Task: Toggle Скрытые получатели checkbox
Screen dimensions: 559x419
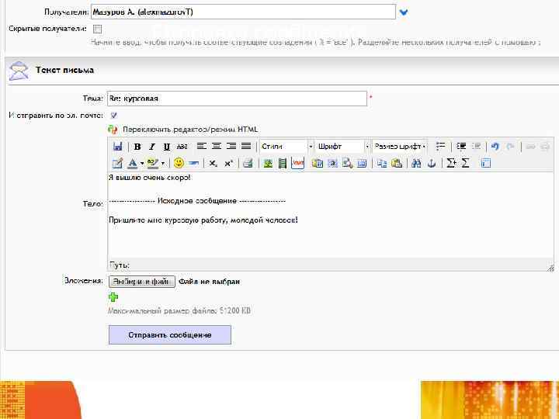Action: click(x=97, y=29)
